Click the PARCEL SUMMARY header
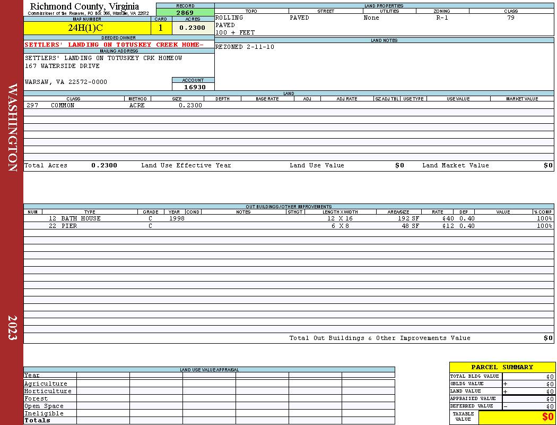The height and width of the screenshot is (425, 557). click(502, 367)
